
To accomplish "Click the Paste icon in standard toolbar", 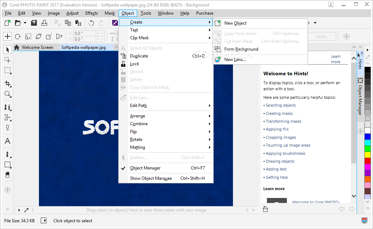I will tap(78, 23).
